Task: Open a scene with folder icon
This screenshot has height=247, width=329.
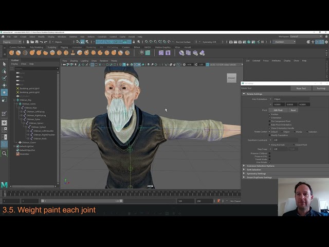Action: pyautogui.click(x=32, y=42)
